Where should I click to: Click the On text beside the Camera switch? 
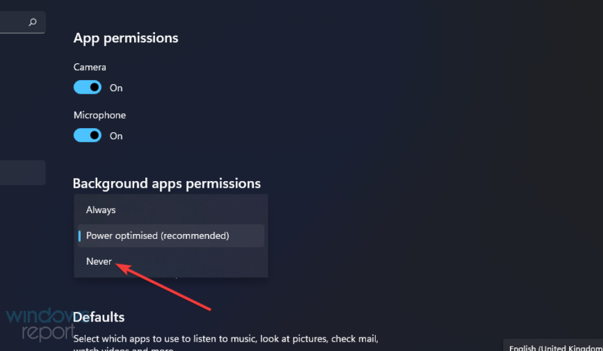pyautogui.click(x=116, y=88)
